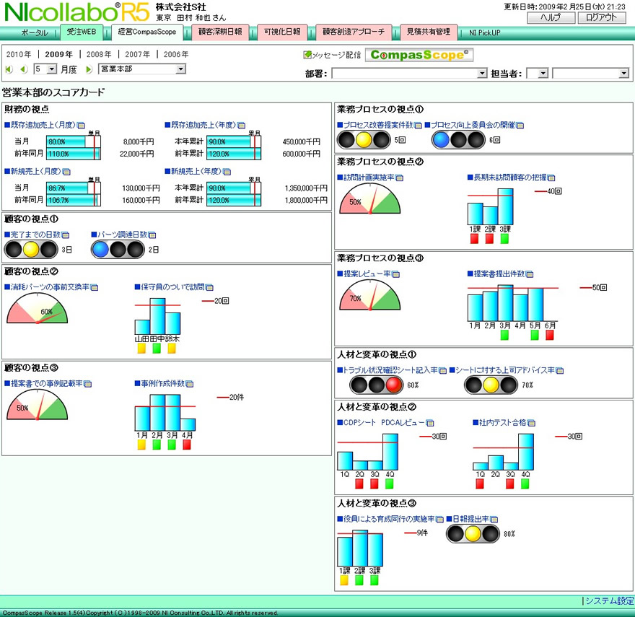Click the detail icon beside 提案書提出件数
This screenshot has width=635, height=617.
click(530, 274)
